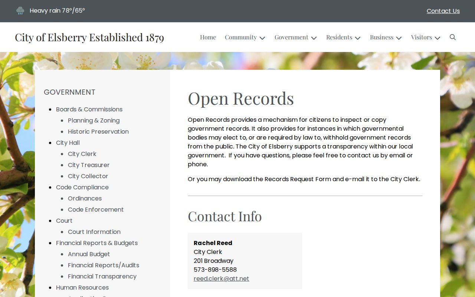Screen dimensions: 475x297
Task: Open the site search magnifier icon
Action: pyautogui.click(x=453, y=37)
